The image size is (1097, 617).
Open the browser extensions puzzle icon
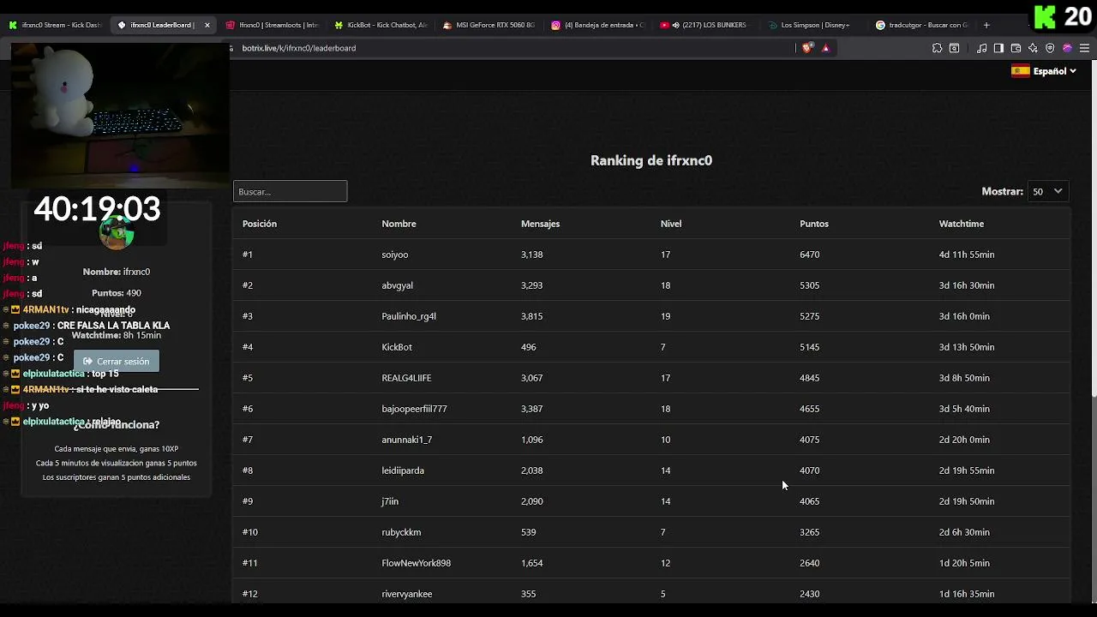pyautogui.click(x=937, y=48)
